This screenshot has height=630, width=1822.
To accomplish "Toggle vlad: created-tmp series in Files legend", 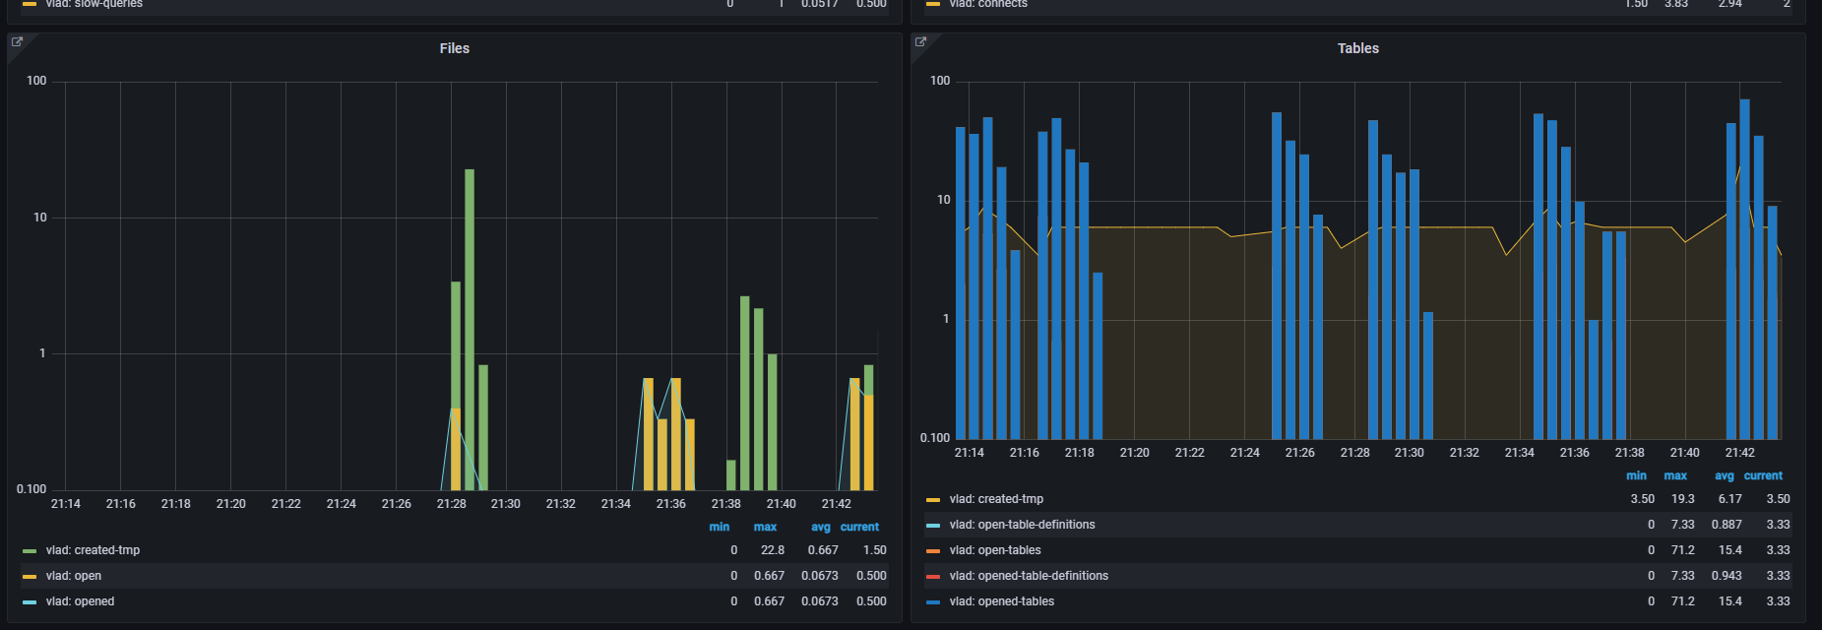I will coord(93,550).
